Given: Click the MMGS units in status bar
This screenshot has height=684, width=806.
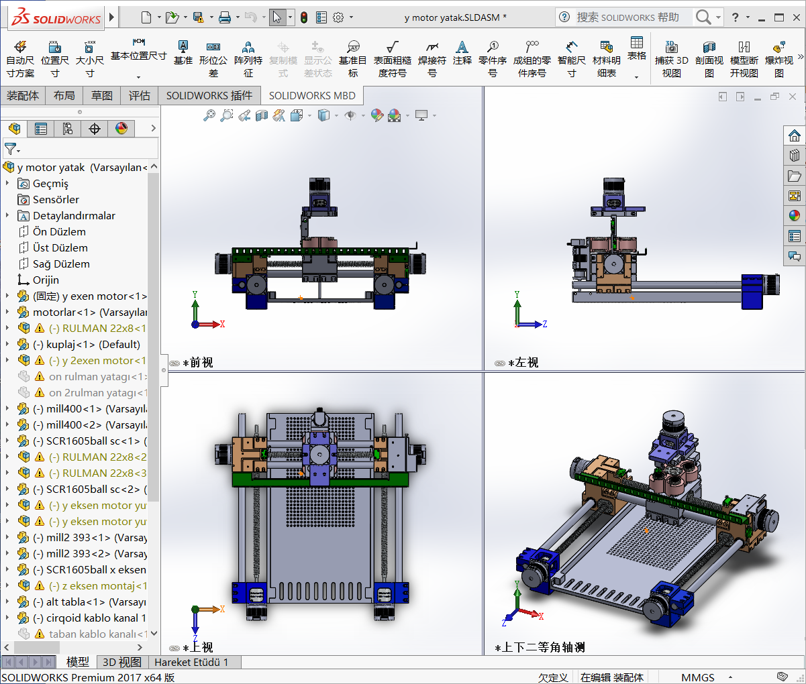Looking at the screenshot, I should (698, 677).
